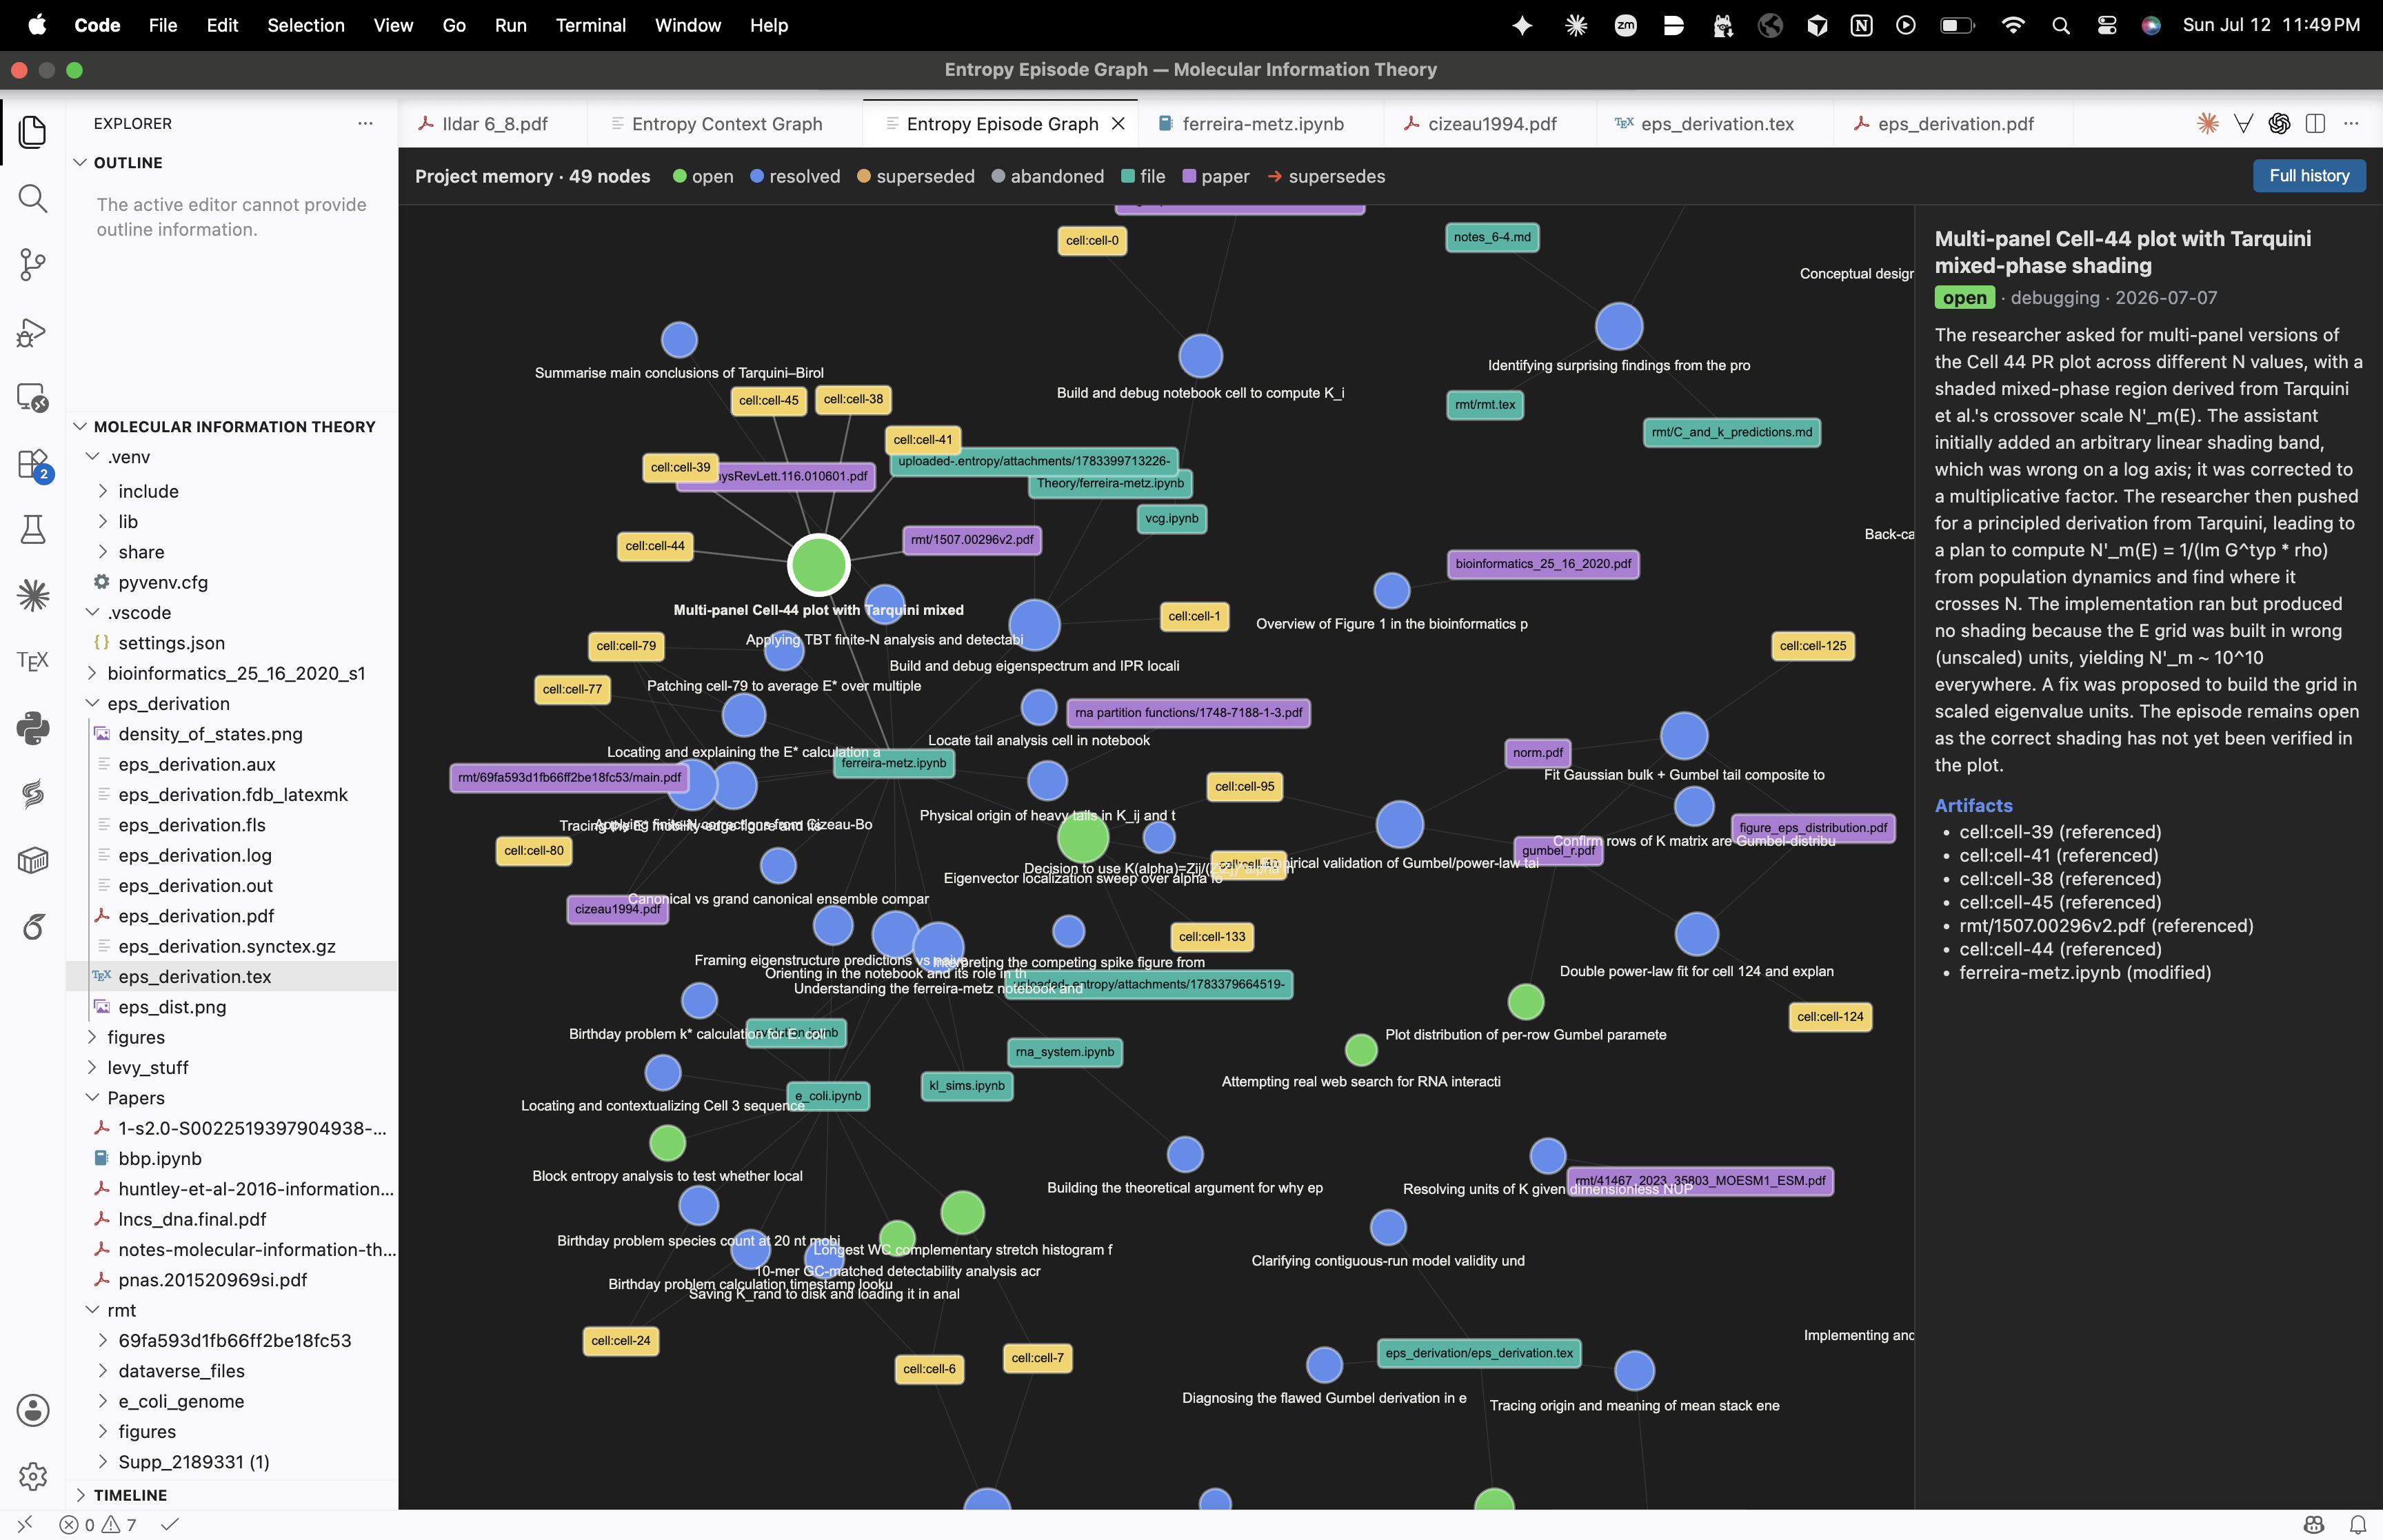
Task: Open the Testing flask icon
Action: (33, 529)
